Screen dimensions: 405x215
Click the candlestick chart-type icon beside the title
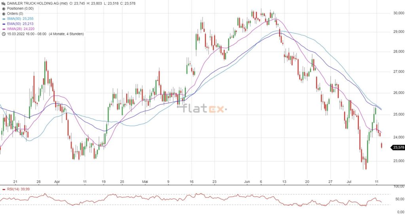[4, 3]
